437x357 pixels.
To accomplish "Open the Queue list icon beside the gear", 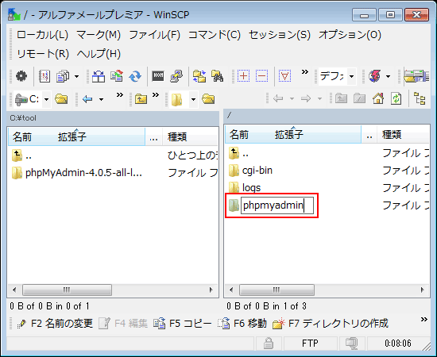I will 44,76.
